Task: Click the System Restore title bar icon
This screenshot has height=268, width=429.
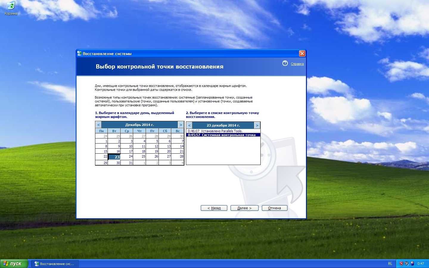Action: tap(79, 54)
